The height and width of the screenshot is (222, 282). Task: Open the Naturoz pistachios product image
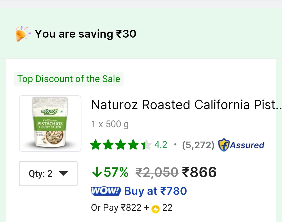pos(50,124)
